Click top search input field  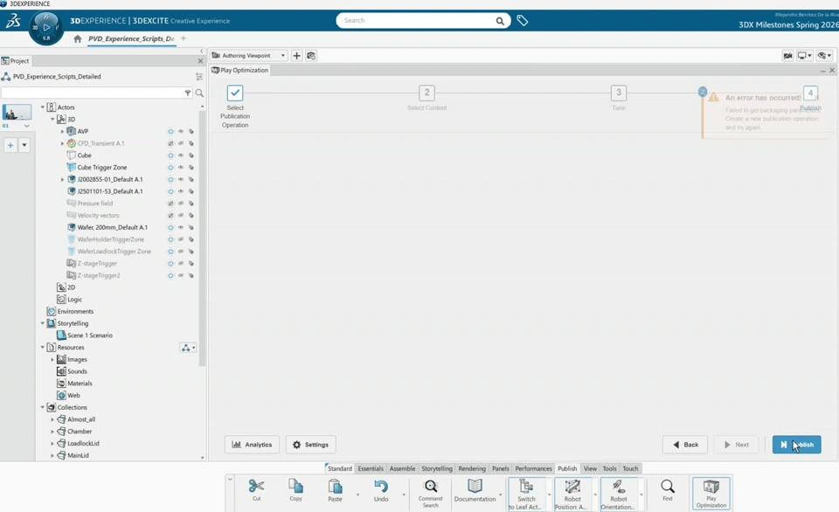(x=418, y=20)
